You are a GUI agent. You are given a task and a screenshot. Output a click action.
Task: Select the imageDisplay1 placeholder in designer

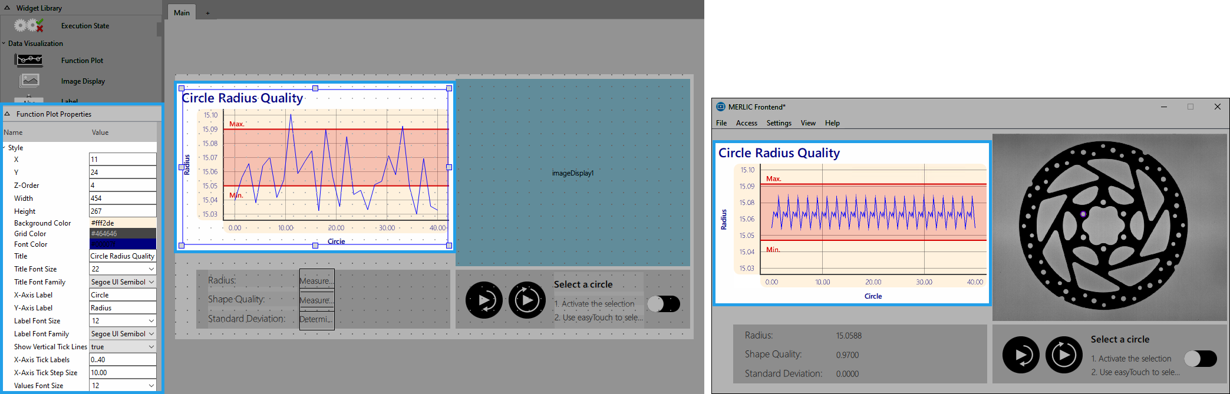pyautogui.click(x=573, y=173)
